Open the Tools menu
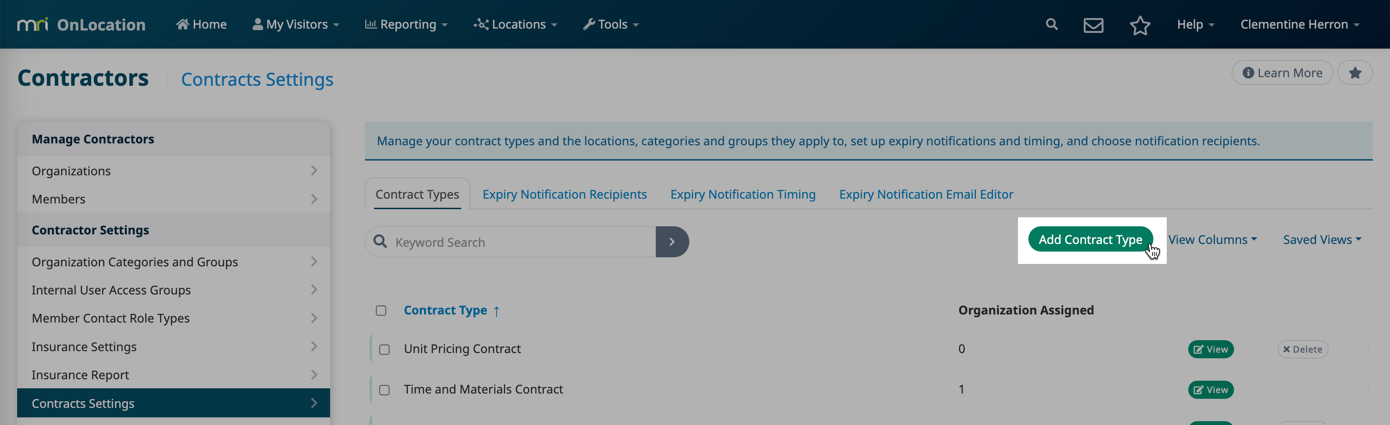1390x425 pixels. click(x=611, y=24)
